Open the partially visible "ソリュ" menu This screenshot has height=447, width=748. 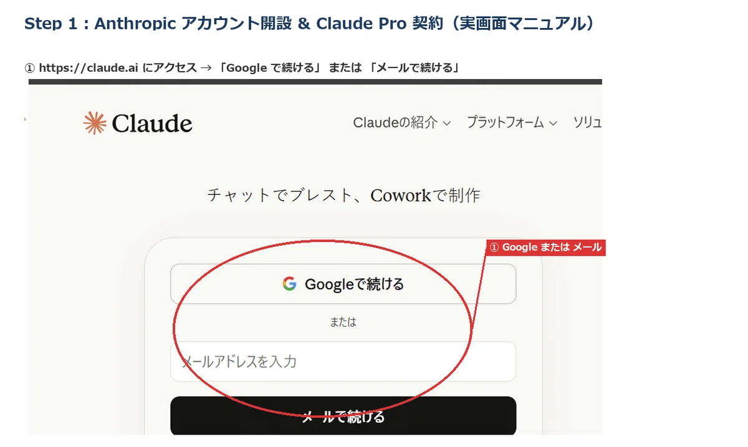tap(587, 123)
